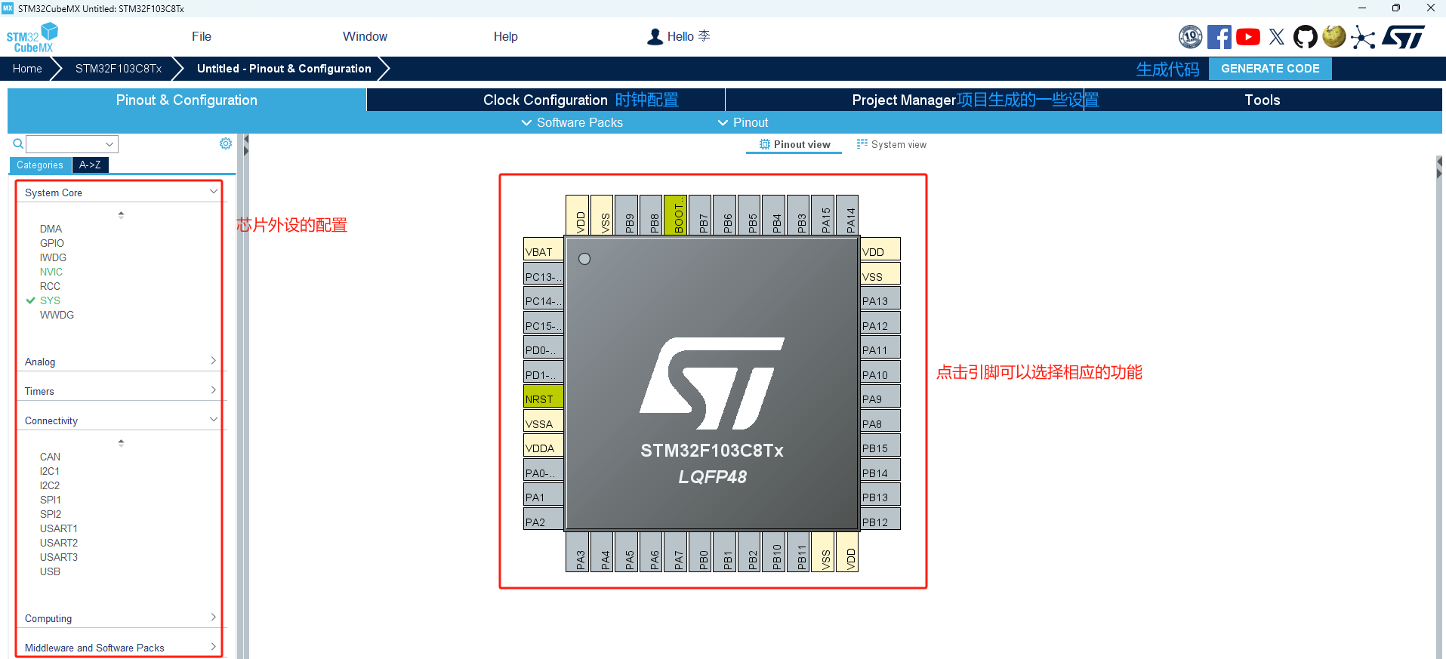
Task: Click the Pinout view chip icon
Action: click(765, 144)
